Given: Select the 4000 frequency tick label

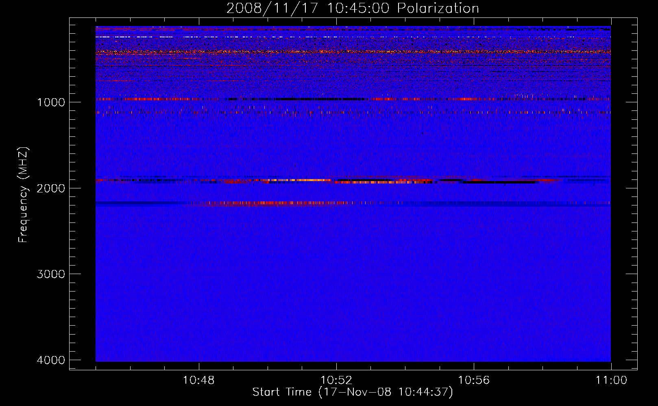Looking at the screenshot, I should [x=51, y=360].
